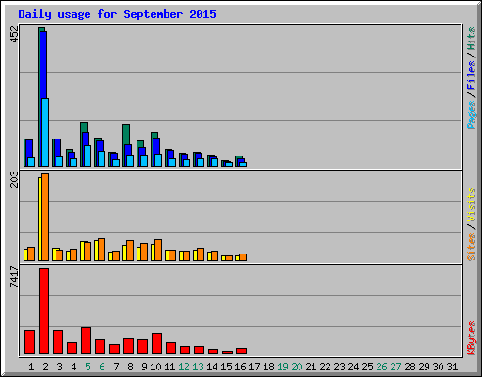The width and height of the screenshot is (482, 377).
Task: Click day 21 on the date axis
Action: pyautogui.click(x=311, y=367)
